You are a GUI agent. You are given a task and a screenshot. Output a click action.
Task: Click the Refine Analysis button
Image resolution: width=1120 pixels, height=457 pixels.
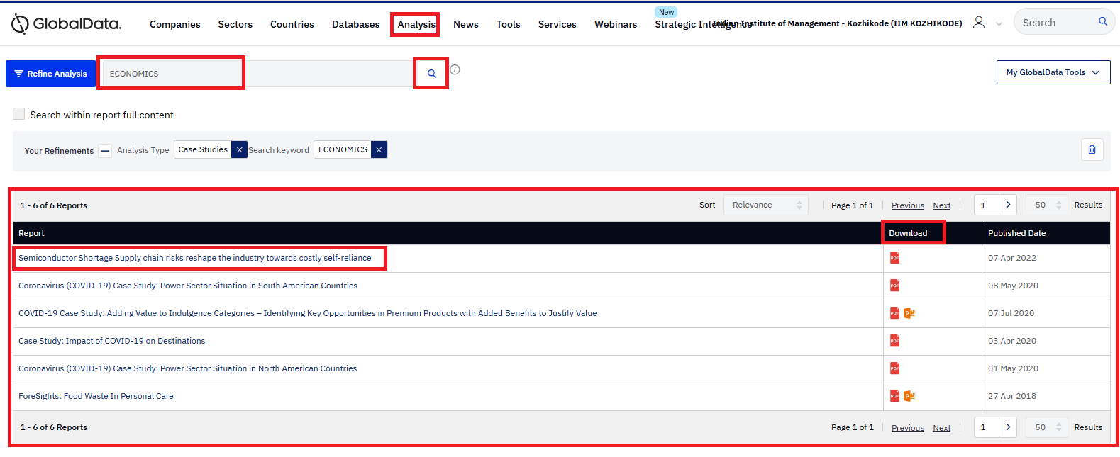[x=50, y=74]
